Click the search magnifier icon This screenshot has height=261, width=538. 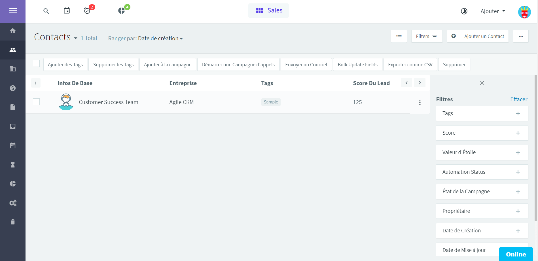[46, 11]
